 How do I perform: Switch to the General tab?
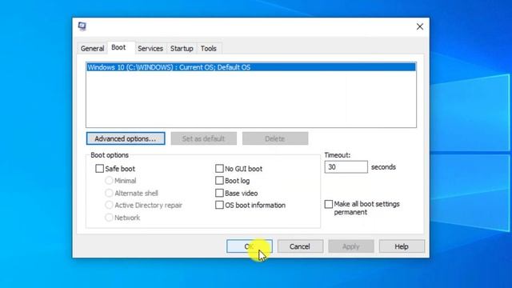93,48
